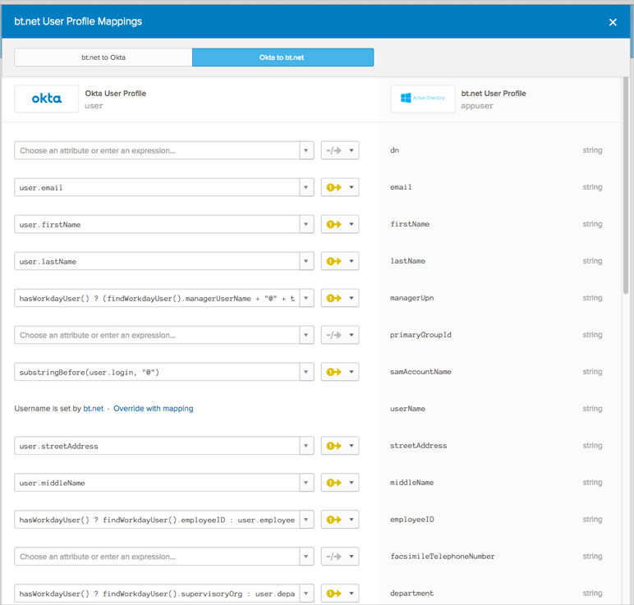The width and height of the screenshot is (634, 605).
Task: Click the yellow mapping arrow for firstName
Action: point(333,224)
